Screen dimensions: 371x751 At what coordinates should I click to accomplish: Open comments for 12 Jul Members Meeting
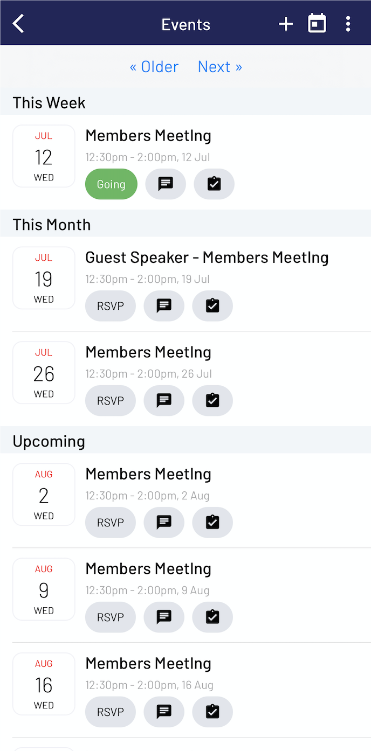166,184
